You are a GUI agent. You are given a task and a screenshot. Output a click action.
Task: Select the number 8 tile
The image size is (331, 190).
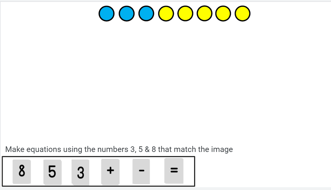tap(22, 171)
